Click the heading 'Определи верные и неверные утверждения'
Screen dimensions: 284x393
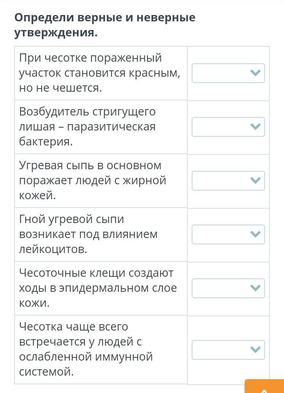(x=105, y=25)
